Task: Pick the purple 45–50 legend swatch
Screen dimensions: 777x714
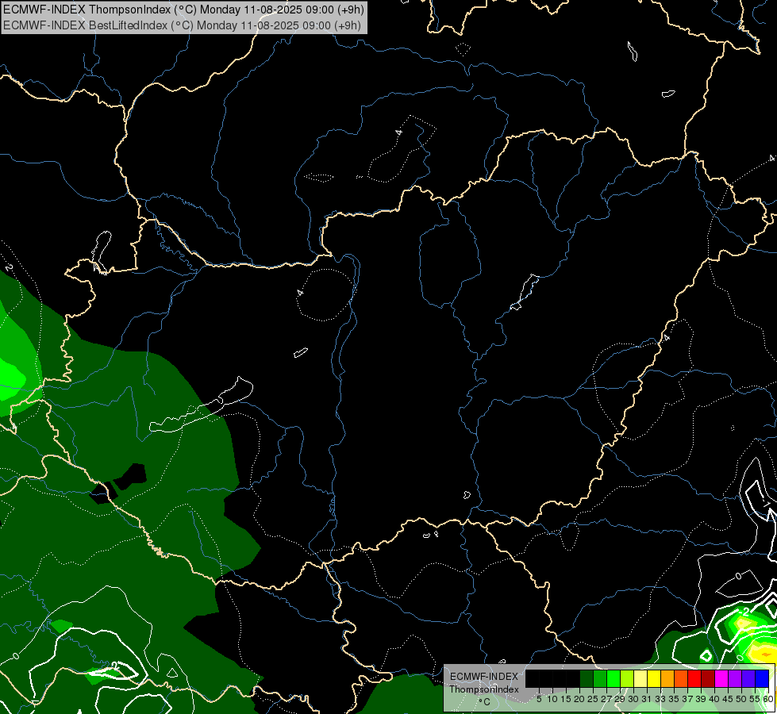Action: click(735, 678)
